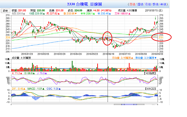Click the purple range selector on bottom timeline

(x=129, y=105)
